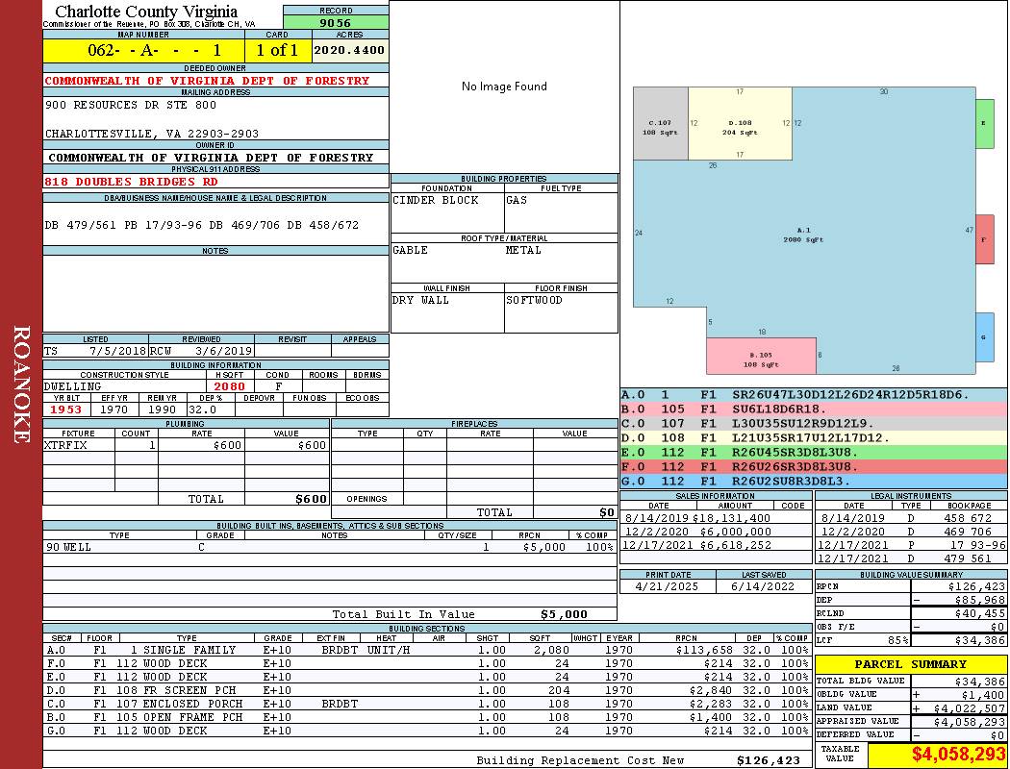1010x769 pixels.
Task: Click the 818 Doubles Bridges Rd address
Action: tap(132, 182)
